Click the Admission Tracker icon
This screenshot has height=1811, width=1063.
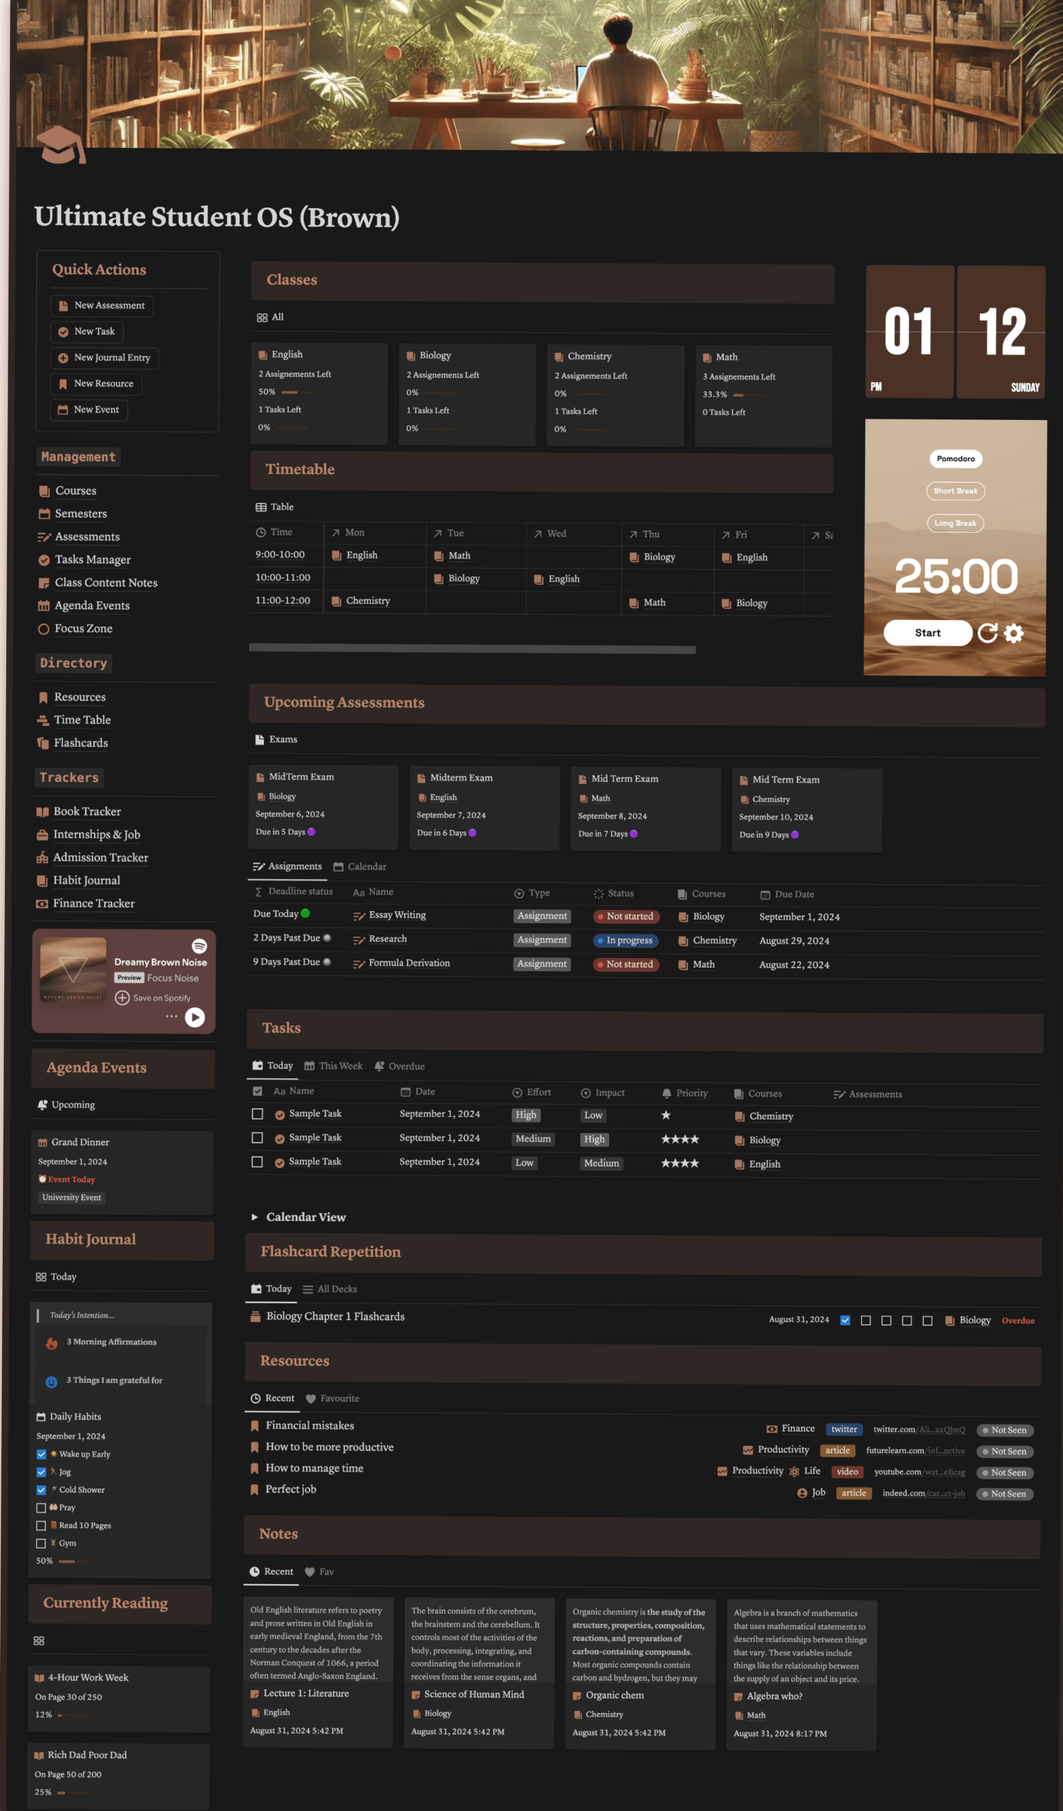tap(42, 857)
